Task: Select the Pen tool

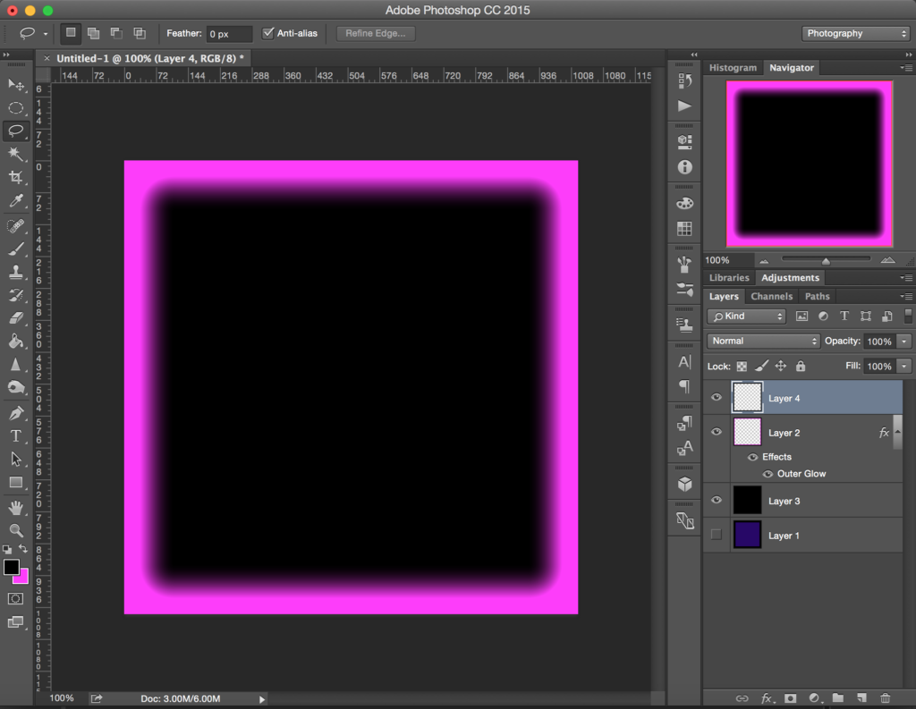Action: (x=16, y=413)
